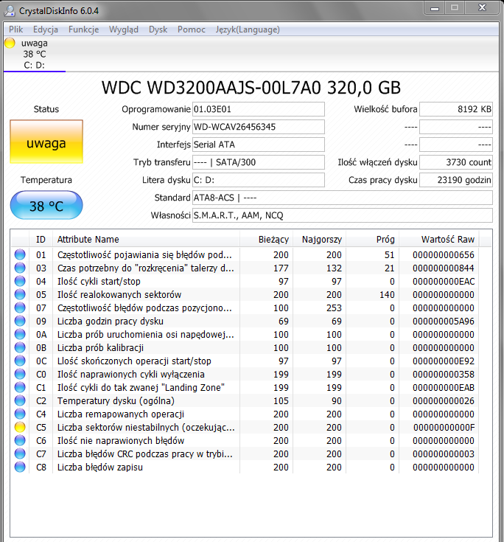Click blue status icon for attribute 0A
Screen dimensions: 504x542
pos(20,334)
